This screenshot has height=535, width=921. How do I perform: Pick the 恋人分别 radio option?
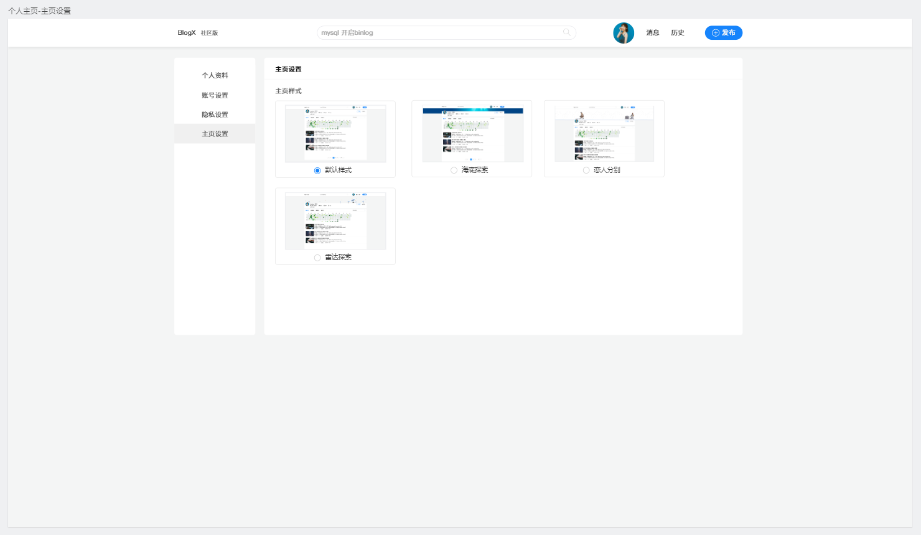click(x=586, y=170)
